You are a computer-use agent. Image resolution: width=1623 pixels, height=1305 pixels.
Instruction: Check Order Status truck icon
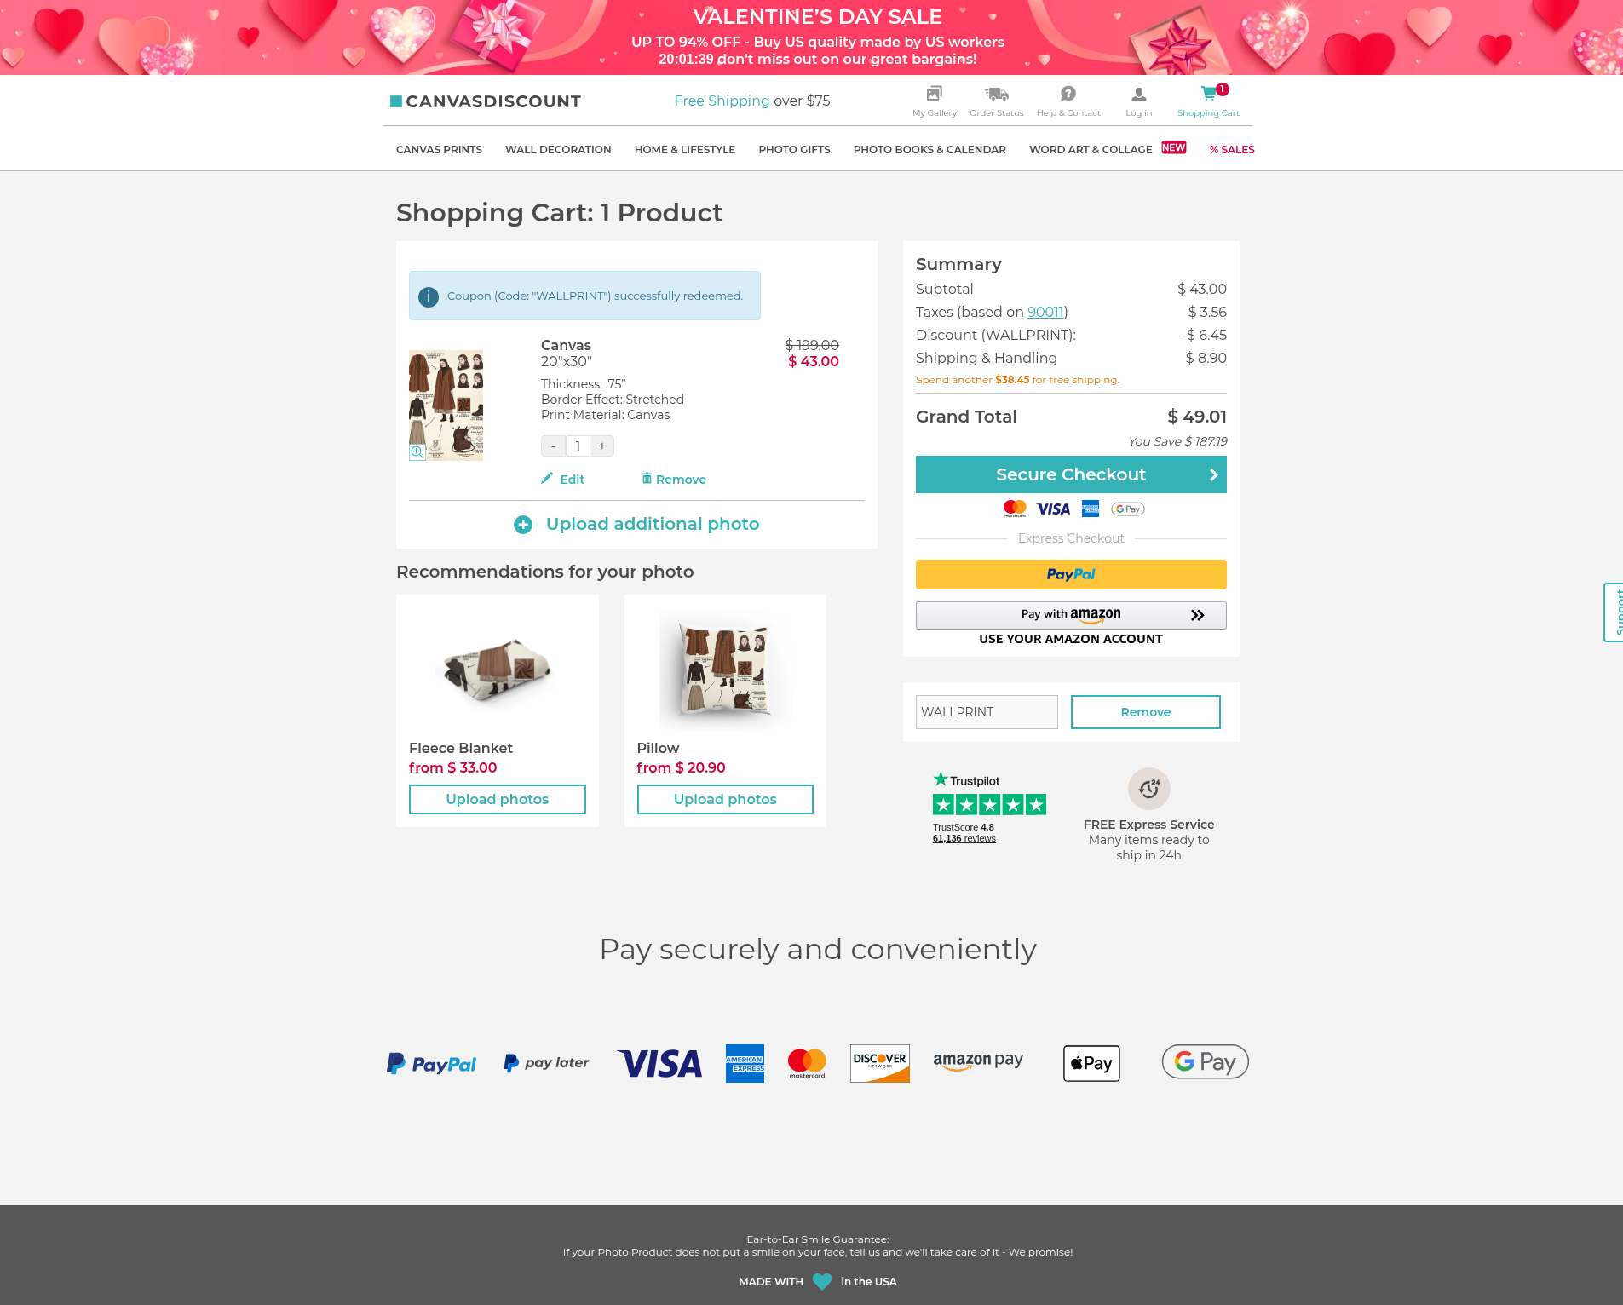[x=996, y=94]
